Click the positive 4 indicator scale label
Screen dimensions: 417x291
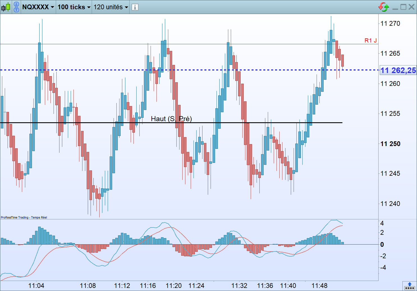tap(382, 223)
